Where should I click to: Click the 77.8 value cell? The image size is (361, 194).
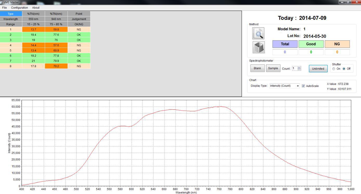56,56
